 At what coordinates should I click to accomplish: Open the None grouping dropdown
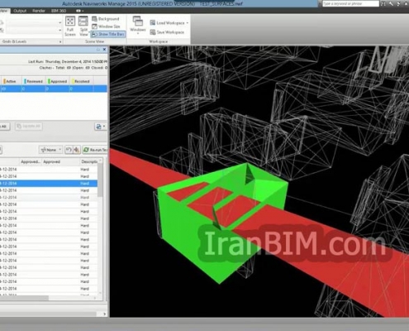(51, 150)
